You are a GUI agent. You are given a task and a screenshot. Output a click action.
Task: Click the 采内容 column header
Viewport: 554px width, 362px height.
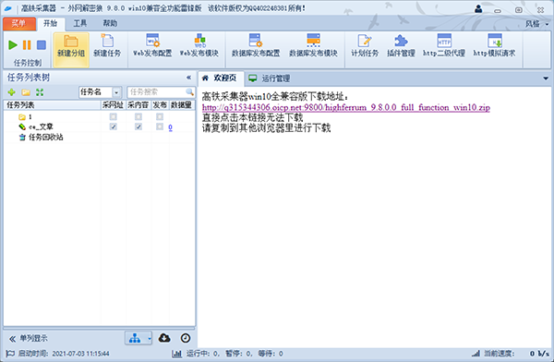point(138,105)
